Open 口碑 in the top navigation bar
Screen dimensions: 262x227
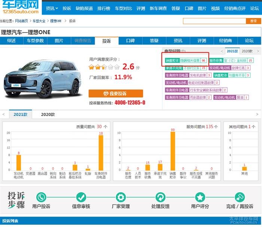pyautogui.click(x=189, y=8)
